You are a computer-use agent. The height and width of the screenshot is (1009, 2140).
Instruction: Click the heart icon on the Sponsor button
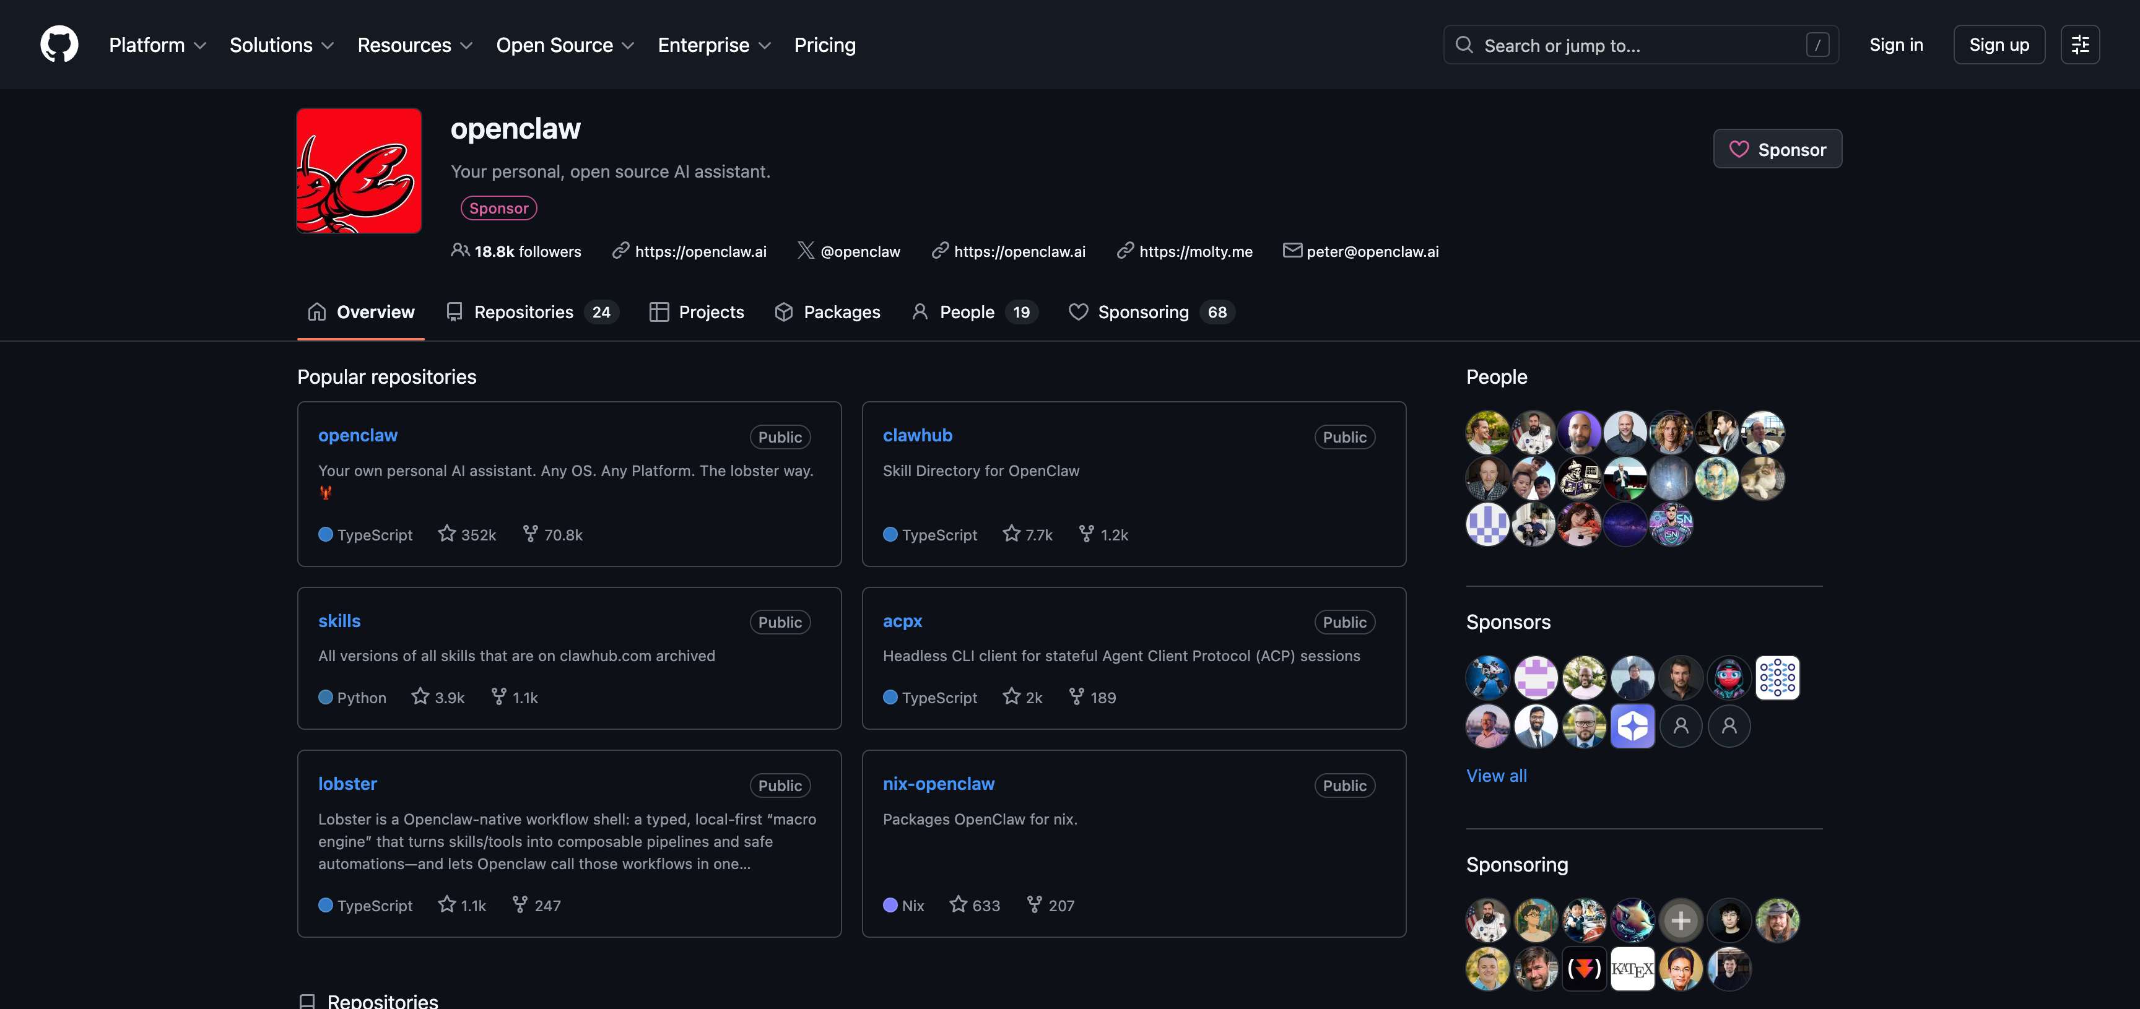coord(1741,149)
